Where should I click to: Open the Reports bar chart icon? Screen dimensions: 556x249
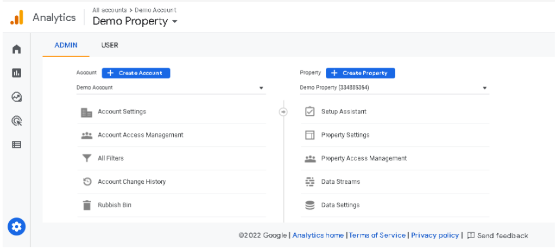pos(16,73)
